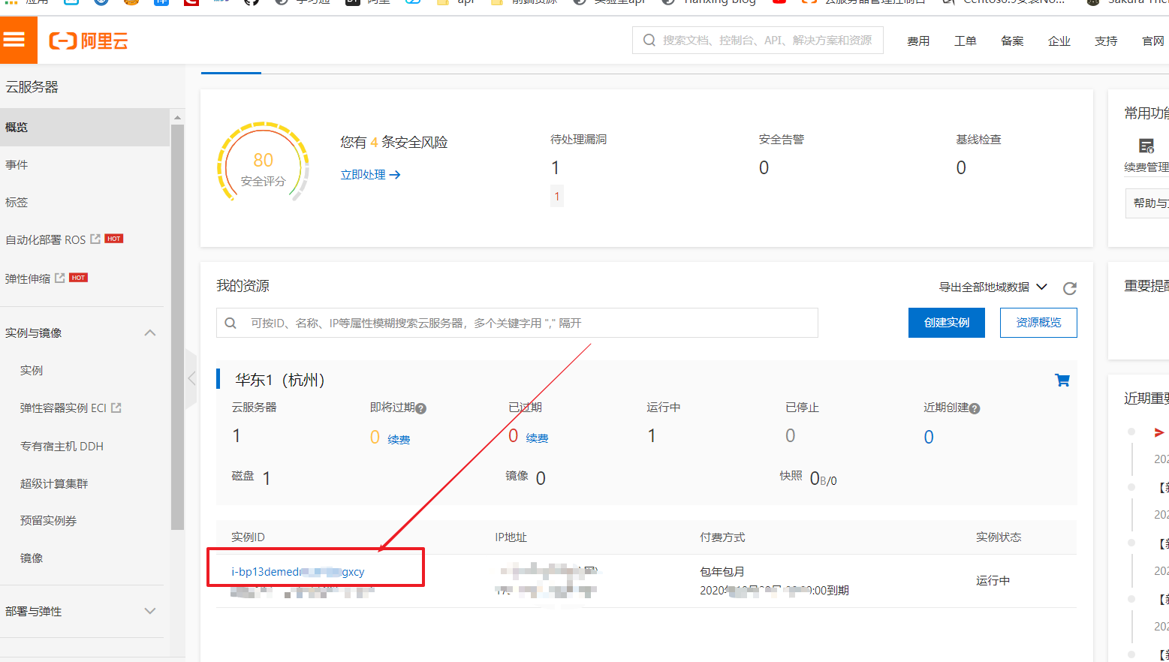Click the YouTube icon in the bookmarks bar
1169x662 pixels.
(779, 3)
